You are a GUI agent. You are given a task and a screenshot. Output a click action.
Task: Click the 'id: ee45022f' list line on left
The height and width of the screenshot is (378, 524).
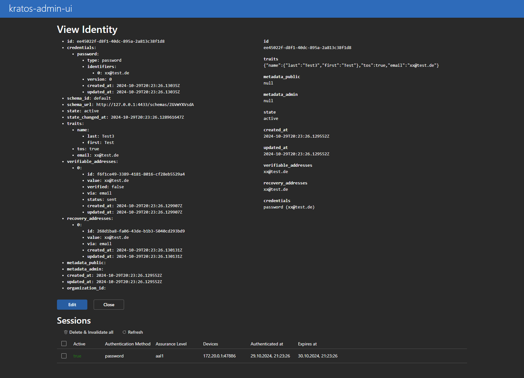pos(116,41)
